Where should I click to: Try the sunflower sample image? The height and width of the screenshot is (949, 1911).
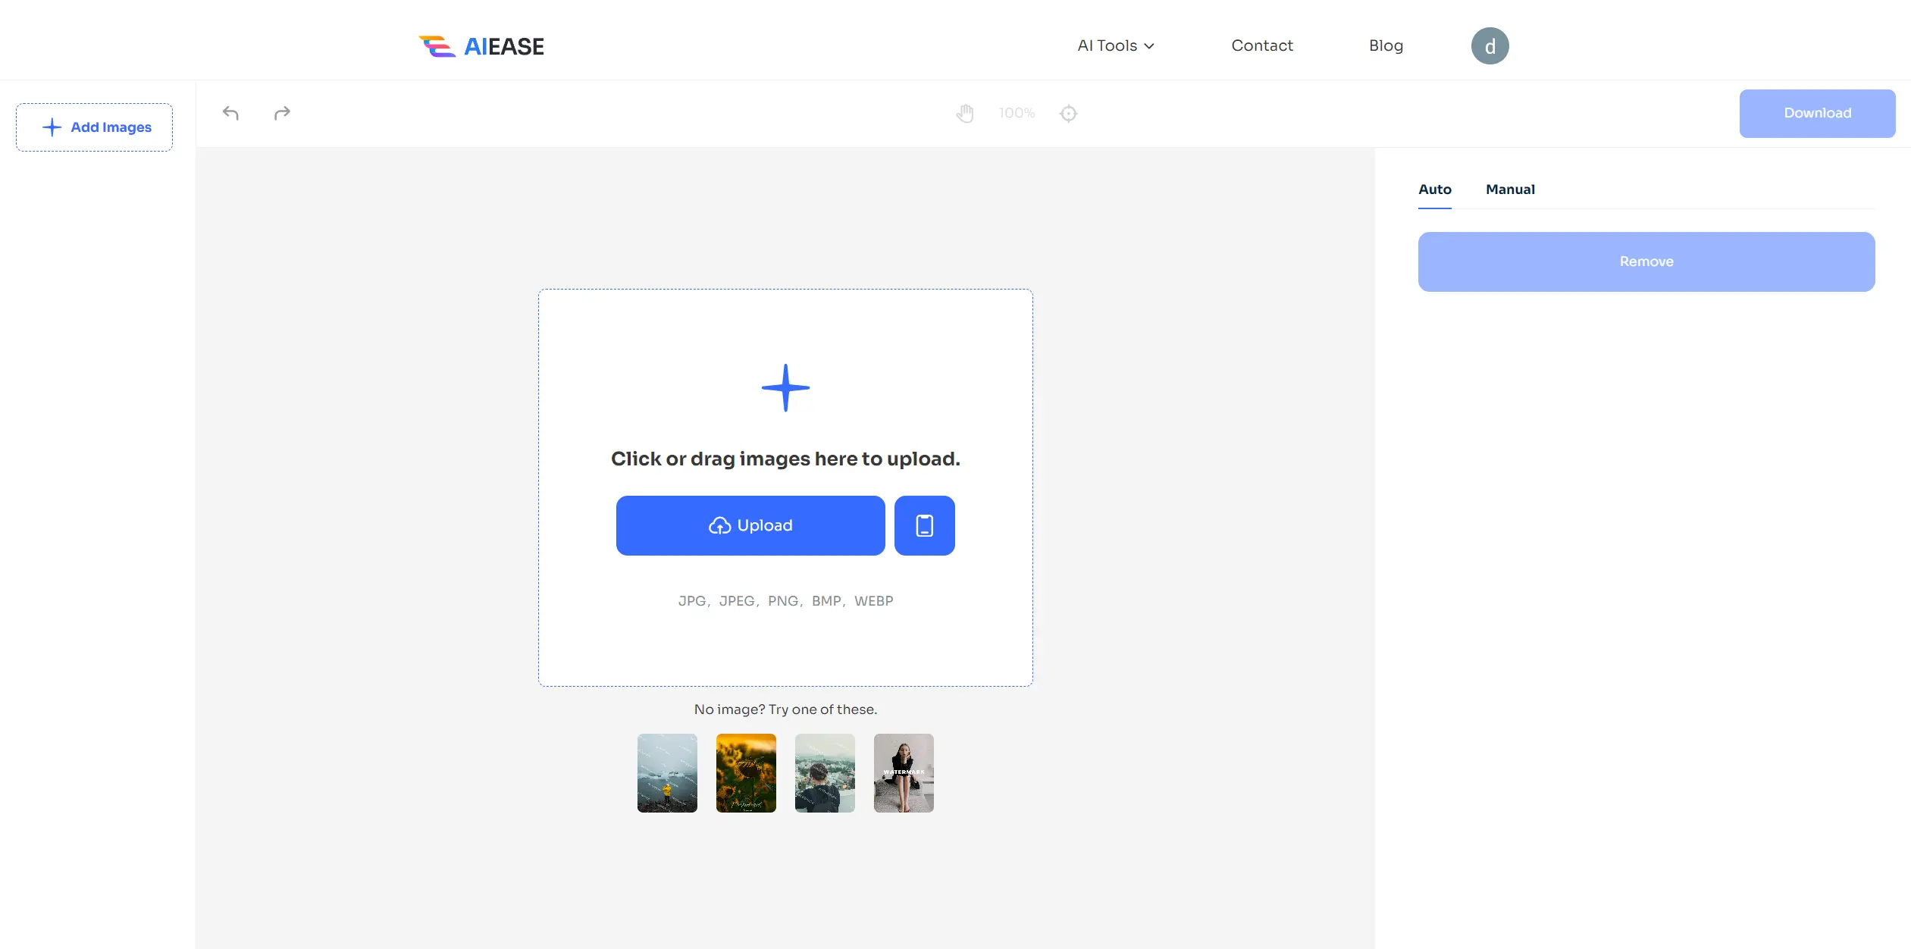click(746, 772)
